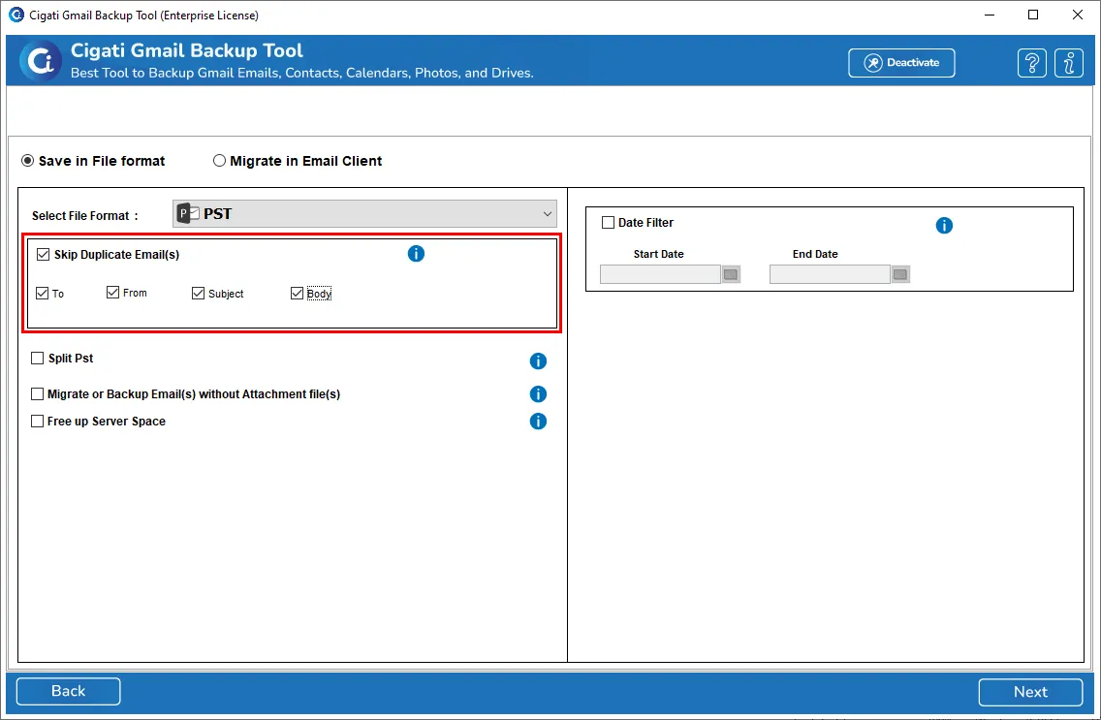Close the Cigati Gmail Backup Tool window
This screenshot has width=1101, height=720.
pyautogui.click(x=1077, y=15)
